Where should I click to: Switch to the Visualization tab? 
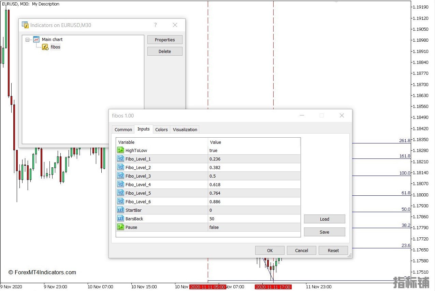tap(185, 129)
